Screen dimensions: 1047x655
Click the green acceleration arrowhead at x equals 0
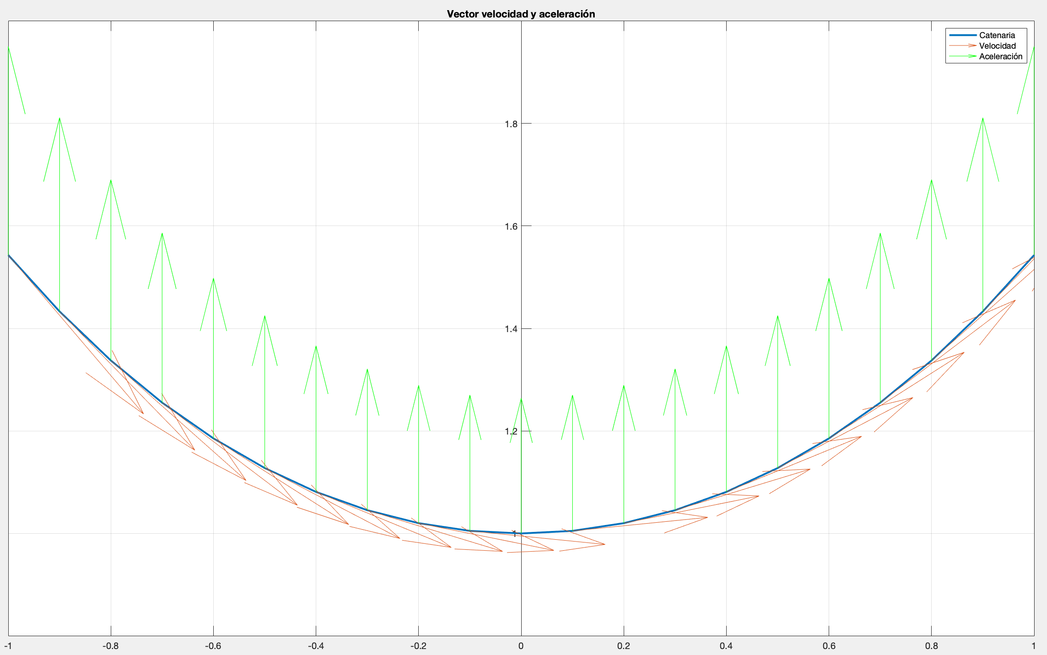tap(521, 401)
